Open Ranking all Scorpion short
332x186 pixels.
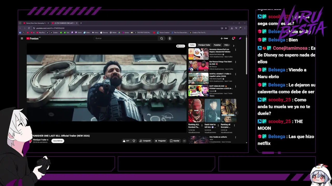coord(229,111)
